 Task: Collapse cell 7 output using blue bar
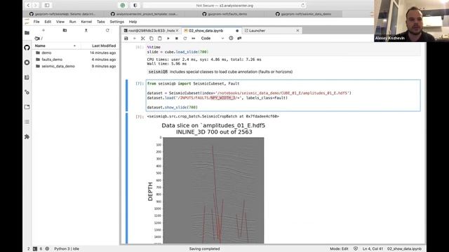coord(127,178)
